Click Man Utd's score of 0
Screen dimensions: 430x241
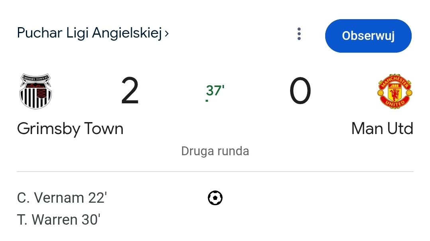click(300, 91)
